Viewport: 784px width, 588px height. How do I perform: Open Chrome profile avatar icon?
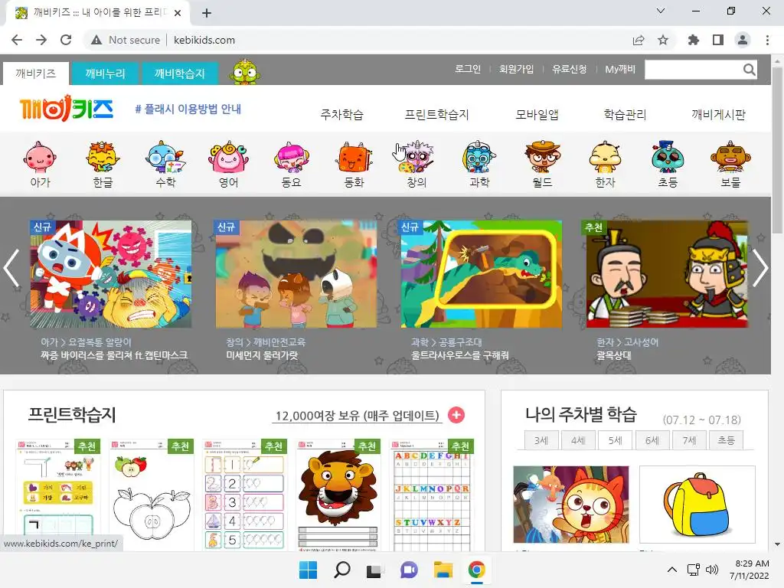tap(743, 40)
